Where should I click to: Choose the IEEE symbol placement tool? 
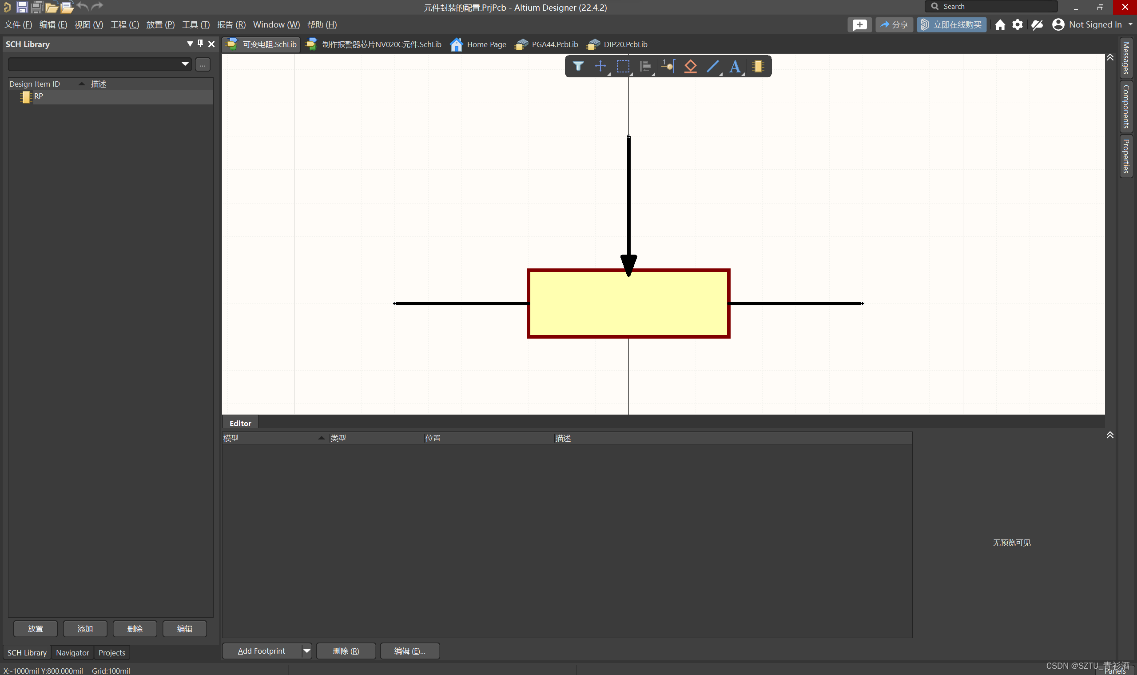coord(690,66)
